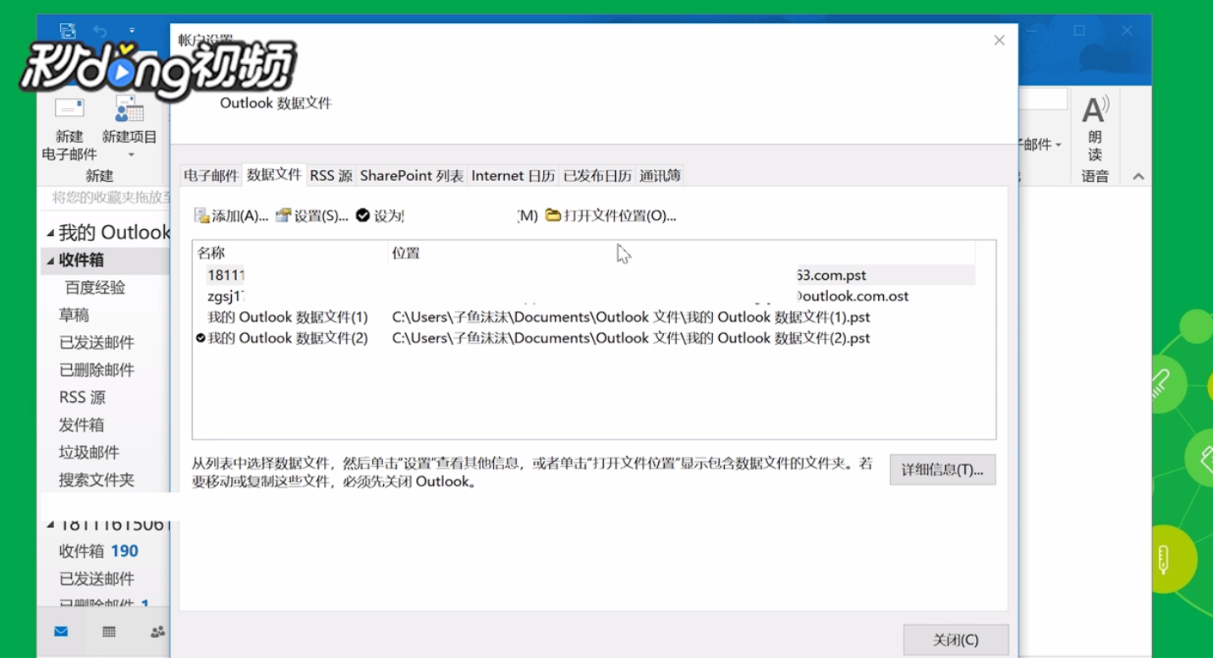Click the path ending in 数据文件(2).pst
The image size is (1213, 658).
click(631, 338)
